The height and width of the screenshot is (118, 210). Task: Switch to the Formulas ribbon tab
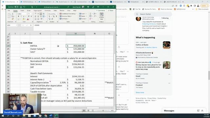48,10
